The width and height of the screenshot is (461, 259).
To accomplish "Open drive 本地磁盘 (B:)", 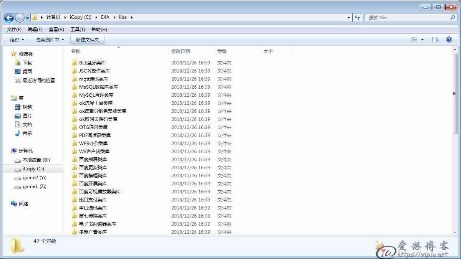I will coord(36,160).
